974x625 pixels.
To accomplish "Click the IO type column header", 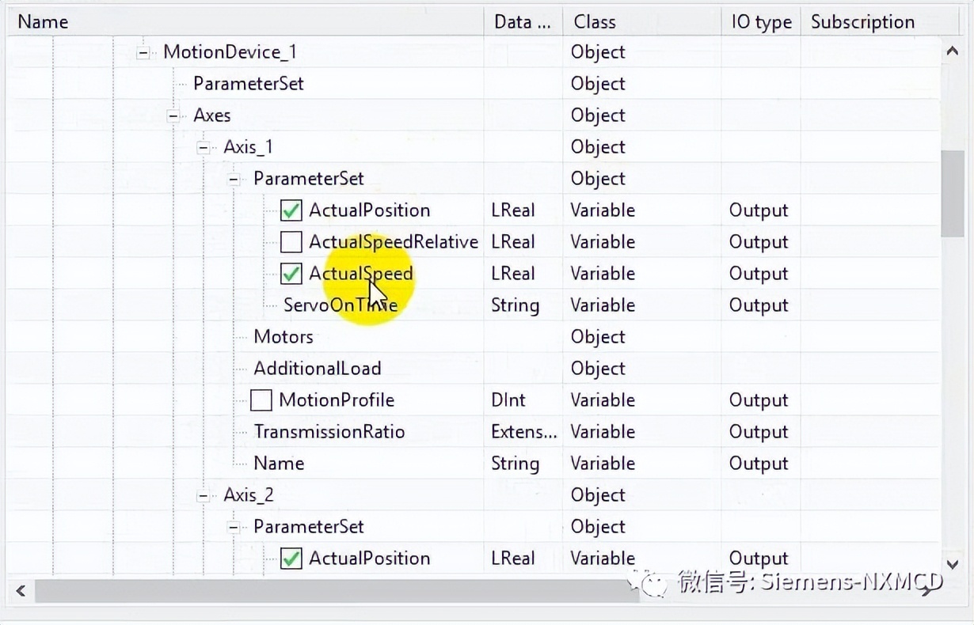I will (760, 21).
